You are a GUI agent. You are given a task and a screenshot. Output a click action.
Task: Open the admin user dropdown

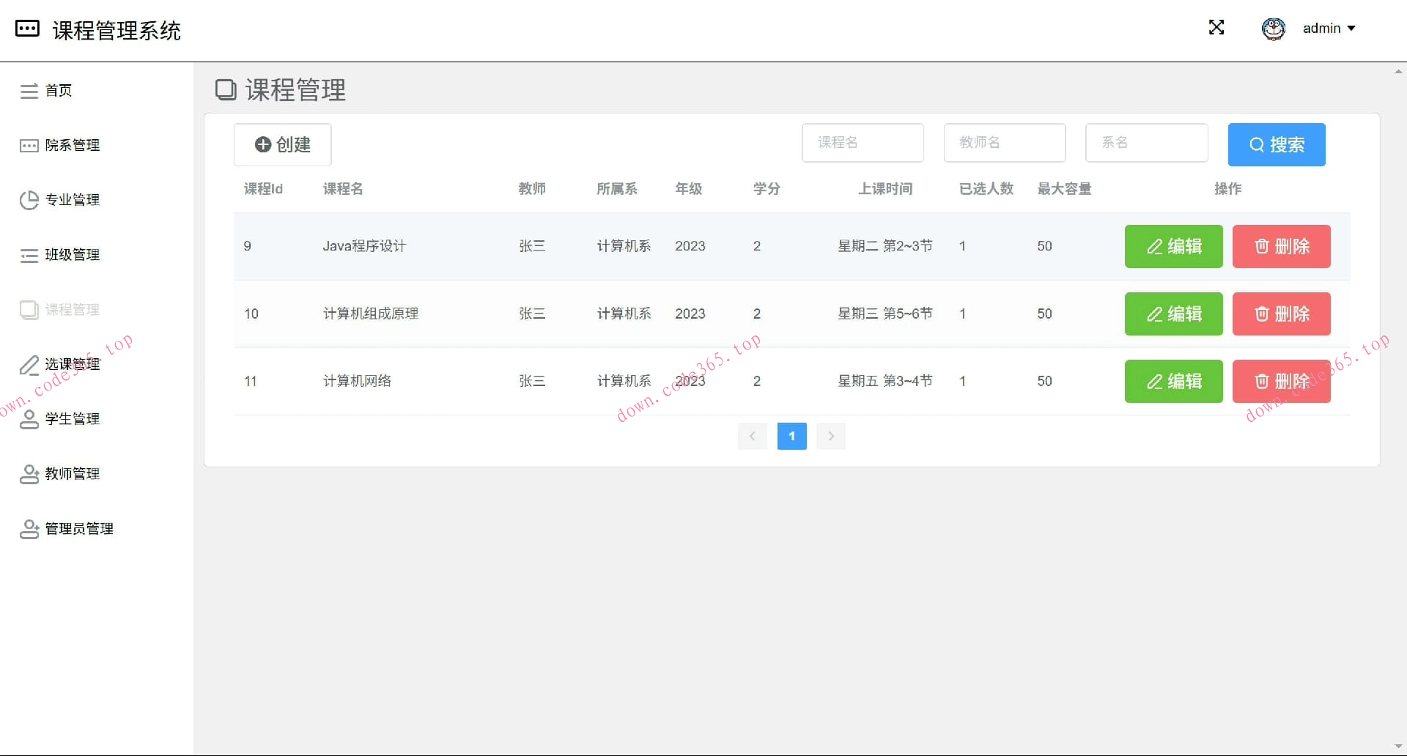pyautogui.click(x=1329, y=28)
